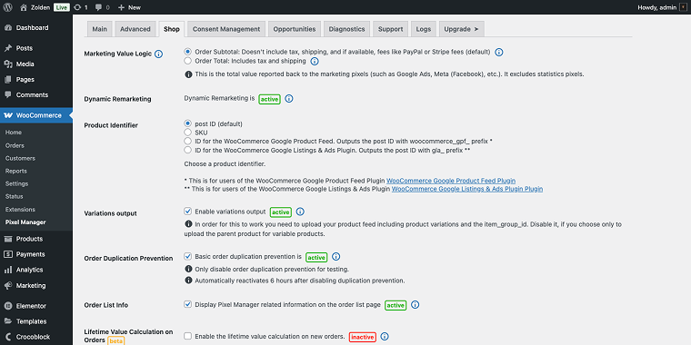Switch to the Main tab
Screen dimensions: 691x345
tap(100, 29)
